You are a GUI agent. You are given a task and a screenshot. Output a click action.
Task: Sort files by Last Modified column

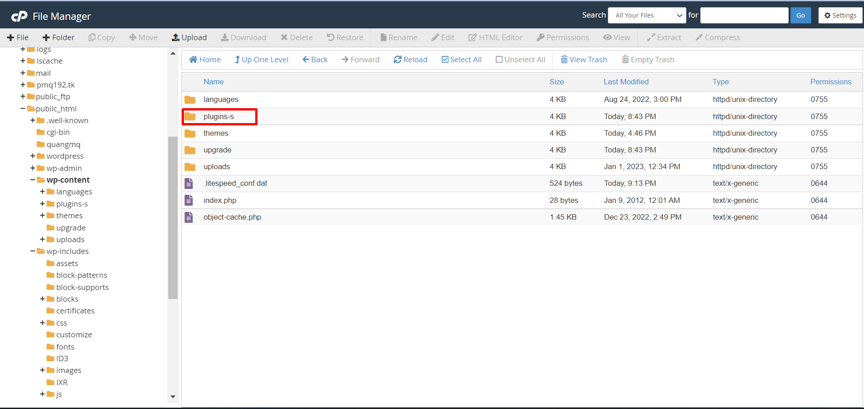pyautogui.click(x=626, y=82)
